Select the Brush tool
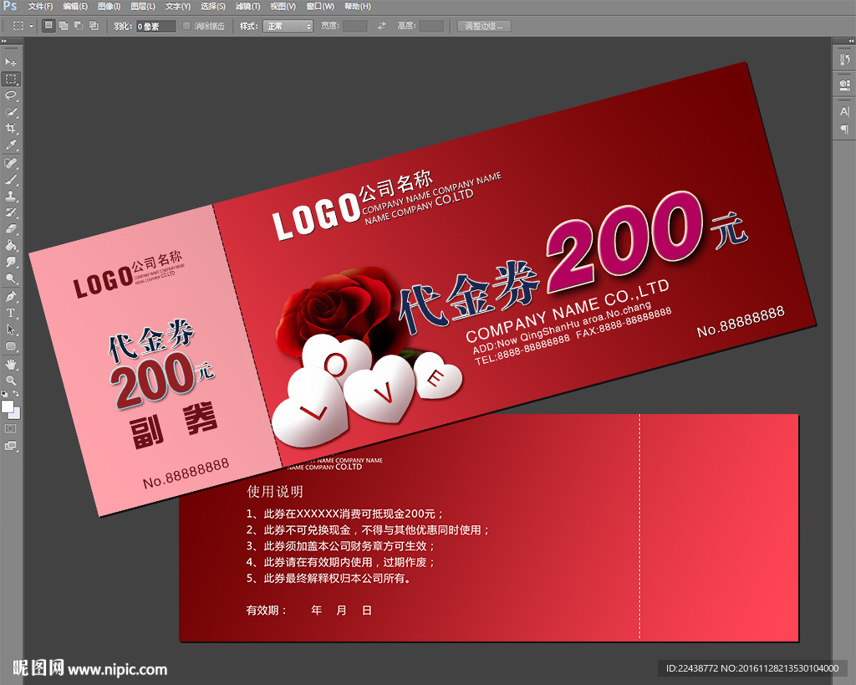The height and width of the screenshot is (685, 856). point(10,180)
